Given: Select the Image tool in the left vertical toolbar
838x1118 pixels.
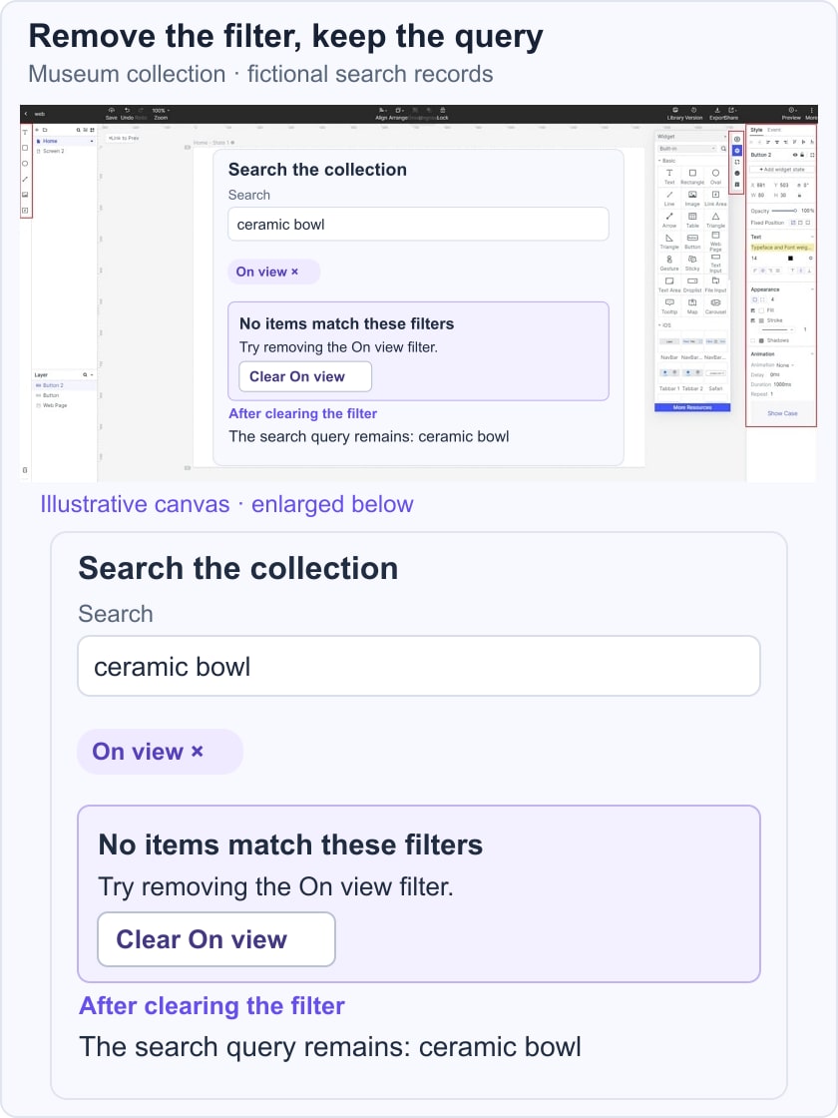Looking at the screenshot, I should pos(25,195).
